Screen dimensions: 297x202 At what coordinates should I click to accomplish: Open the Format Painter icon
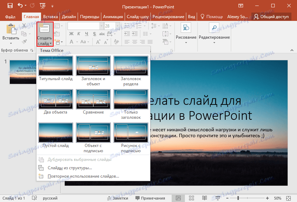(25, 41)
